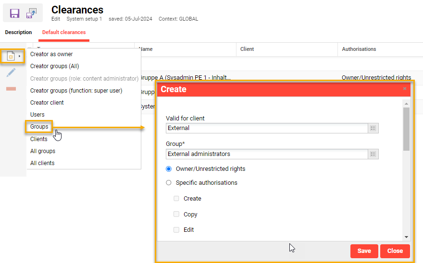423x263 pixels.
Task: Click the red Delete minus icon
Action: [x=11, y=89]
